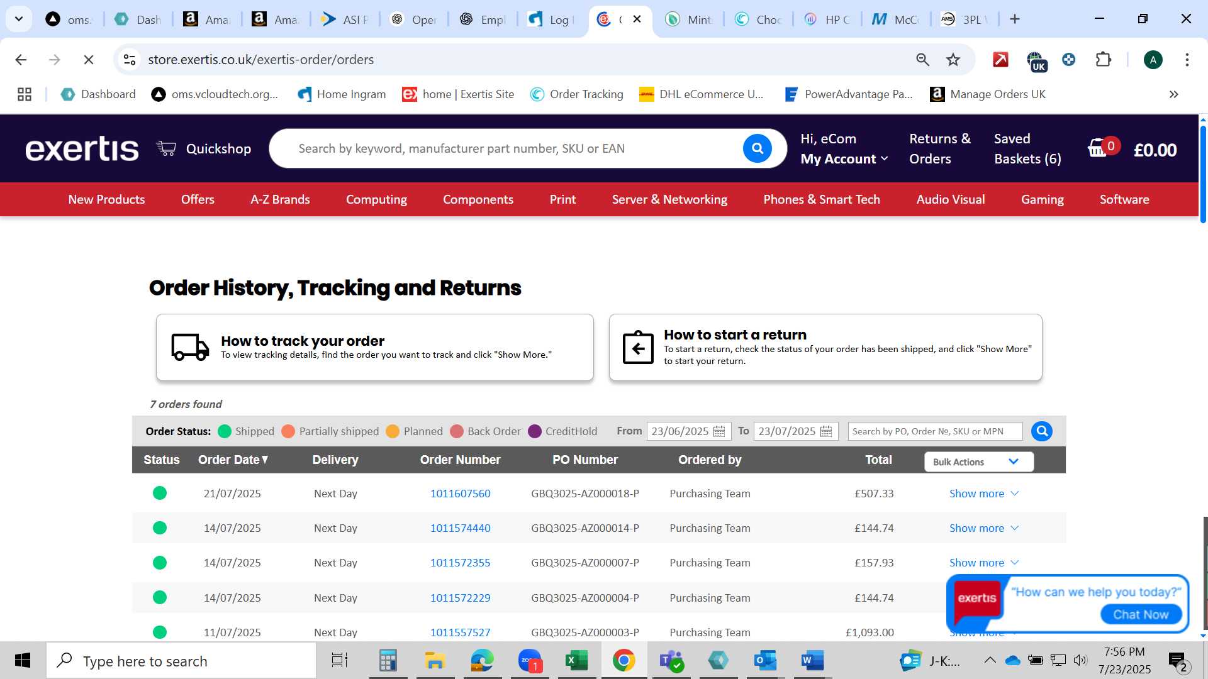Open Chrome extensions puzzle icon
The image size is (1208, 679).
tap(1104, 60)
